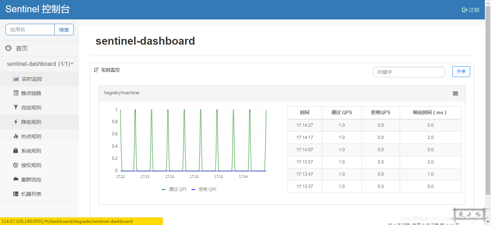491x225 pixels.
Task: Select the 17:13:57 time cell
Action: tap(305, 162)
